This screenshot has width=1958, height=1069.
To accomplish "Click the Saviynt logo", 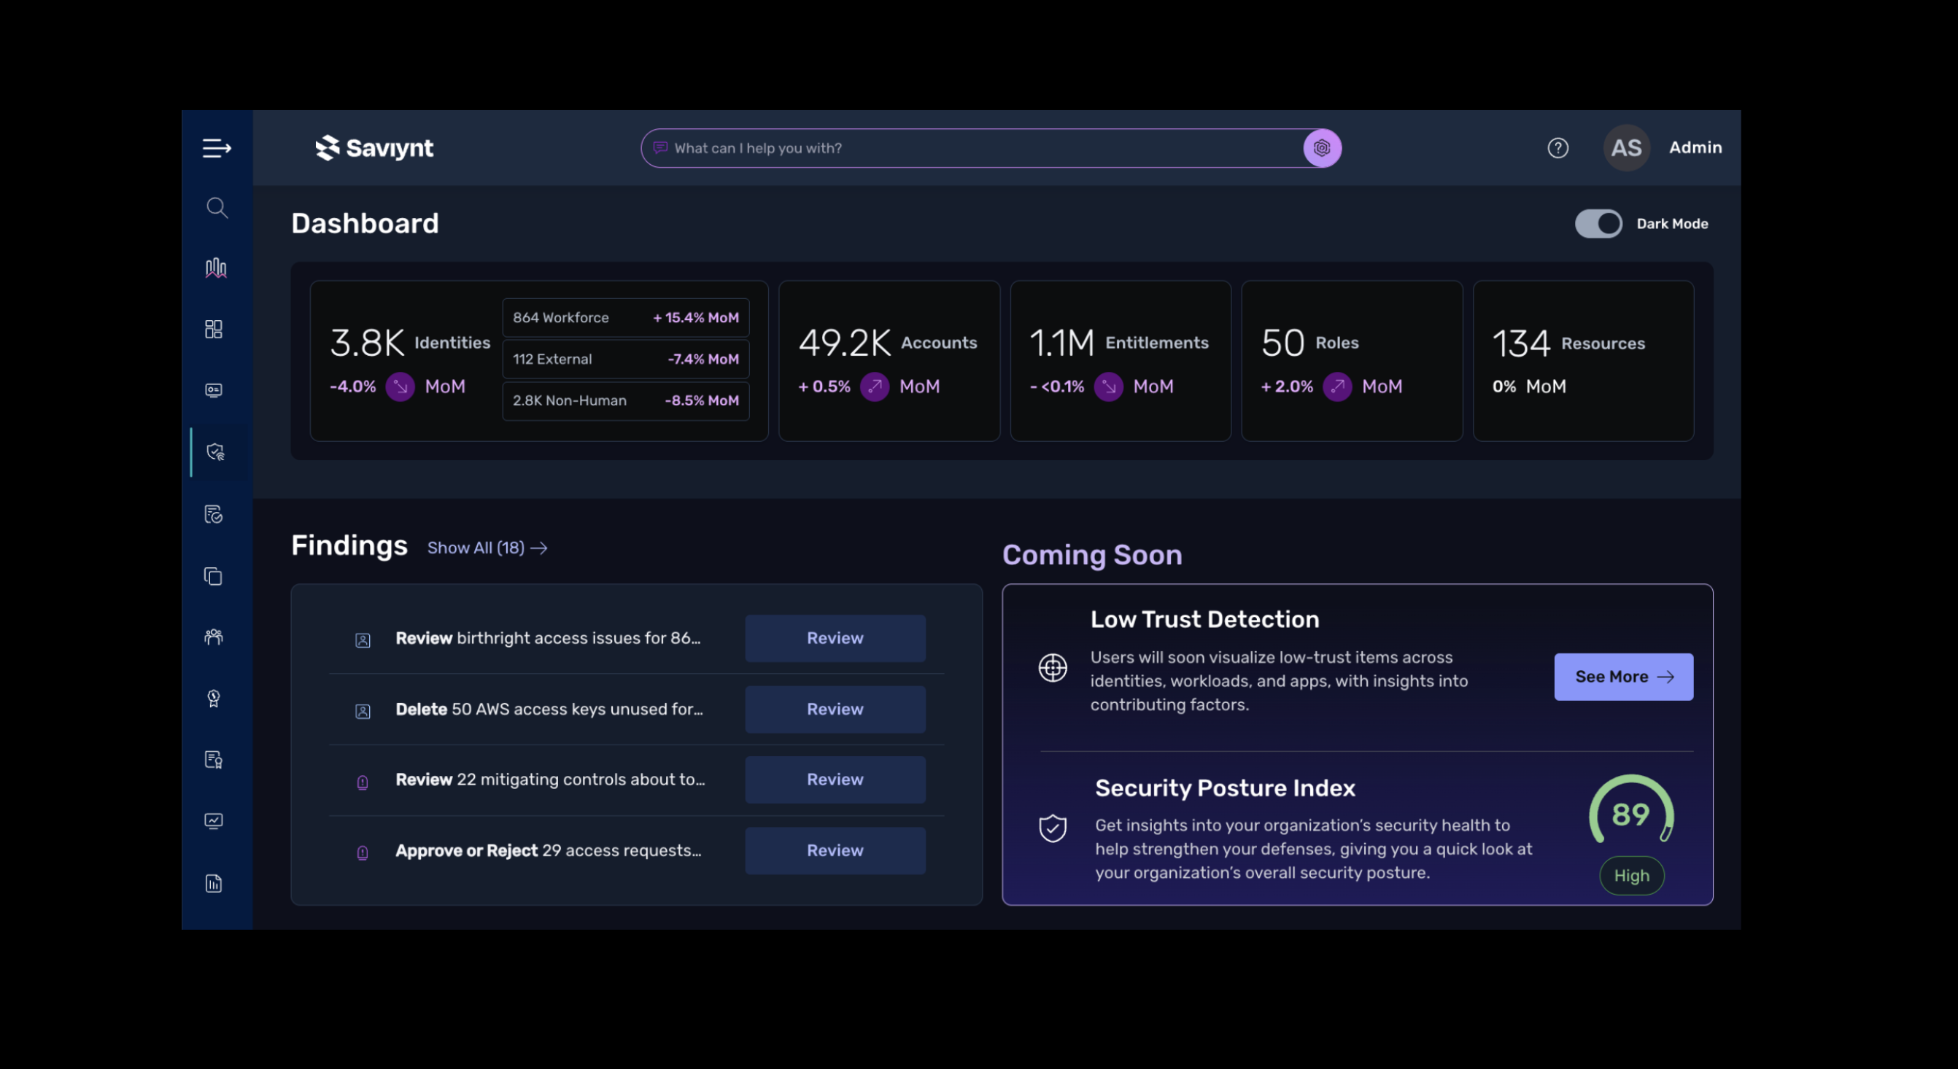I will pyautogui.click(x=374, y=147).
